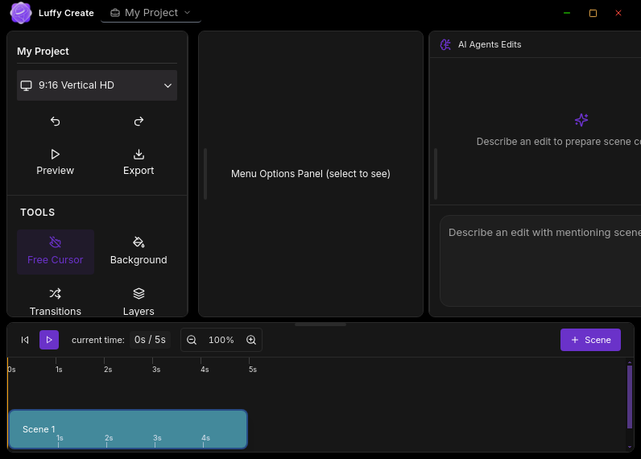641x459 pixels.
Task: Click the 100% zoom level value
Action: pyautogui.click(x=221, y=340)
